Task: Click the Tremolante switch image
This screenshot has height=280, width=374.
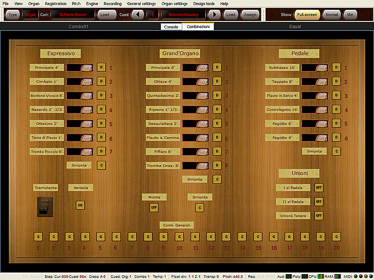Action: click(45, 207)
